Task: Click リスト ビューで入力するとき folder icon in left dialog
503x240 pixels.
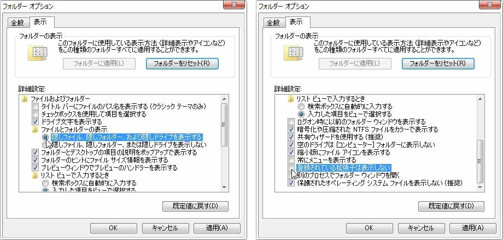Action: [x=35, y=175]
